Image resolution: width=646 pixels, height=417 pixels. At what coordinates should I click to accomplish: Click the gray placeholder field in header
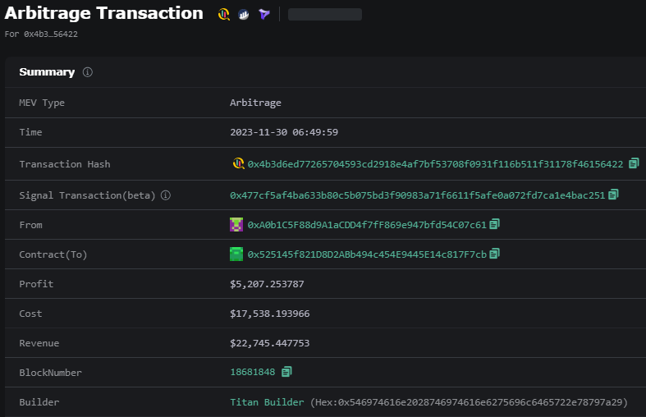(x=325, y=15)
